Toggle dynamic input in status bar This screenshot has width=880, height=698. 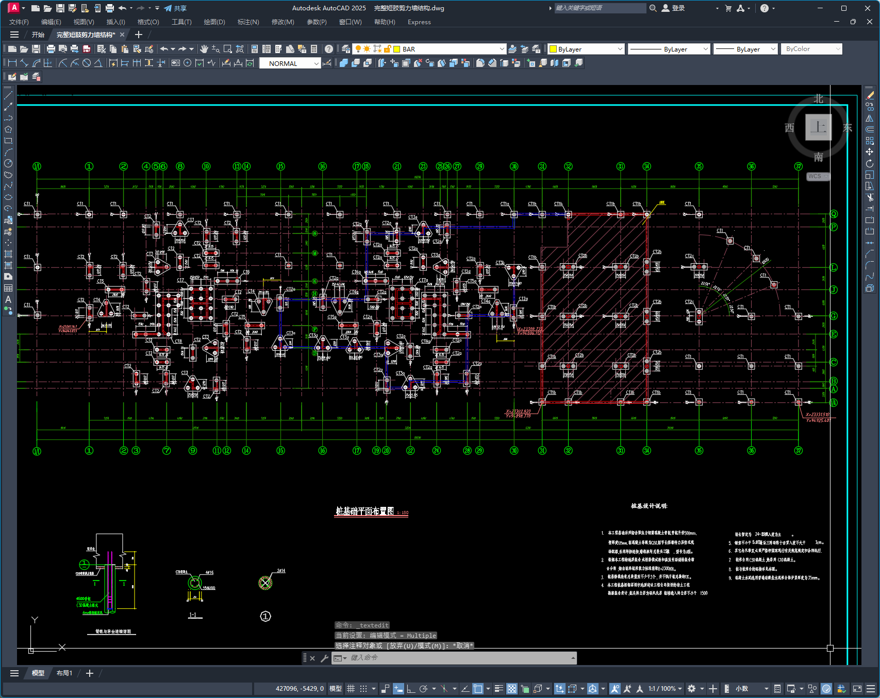tap(399, 689)
